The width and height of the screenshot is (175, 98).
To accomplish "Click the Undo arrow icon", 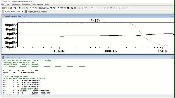I will (x=111, y=8).
